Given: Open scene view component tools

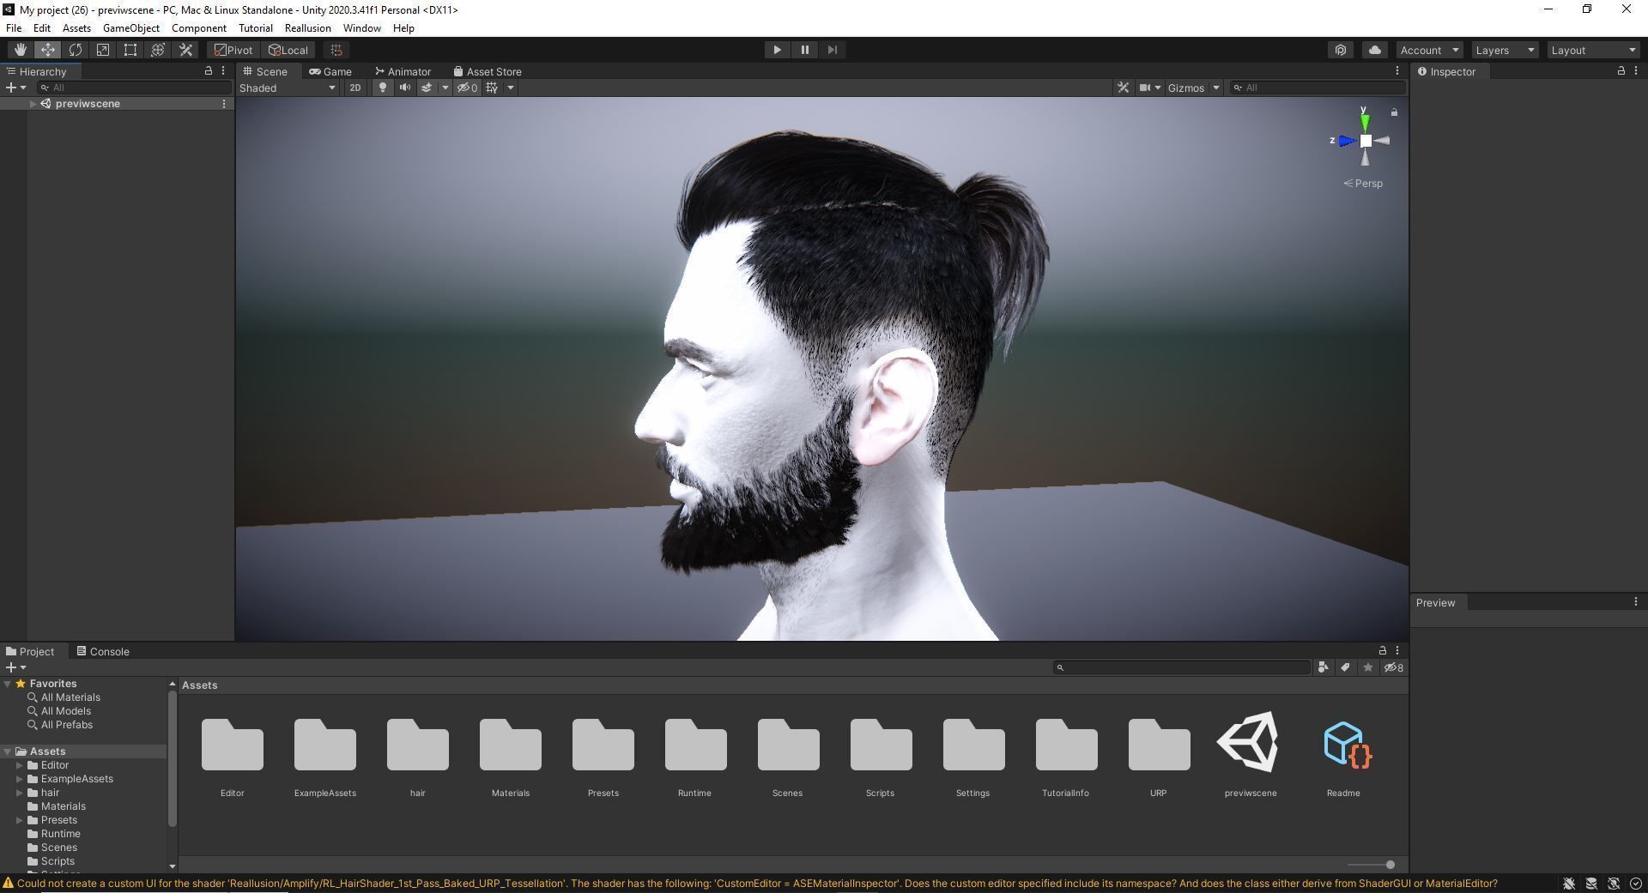Looking at the screenshot, I should coord(1123,87).
